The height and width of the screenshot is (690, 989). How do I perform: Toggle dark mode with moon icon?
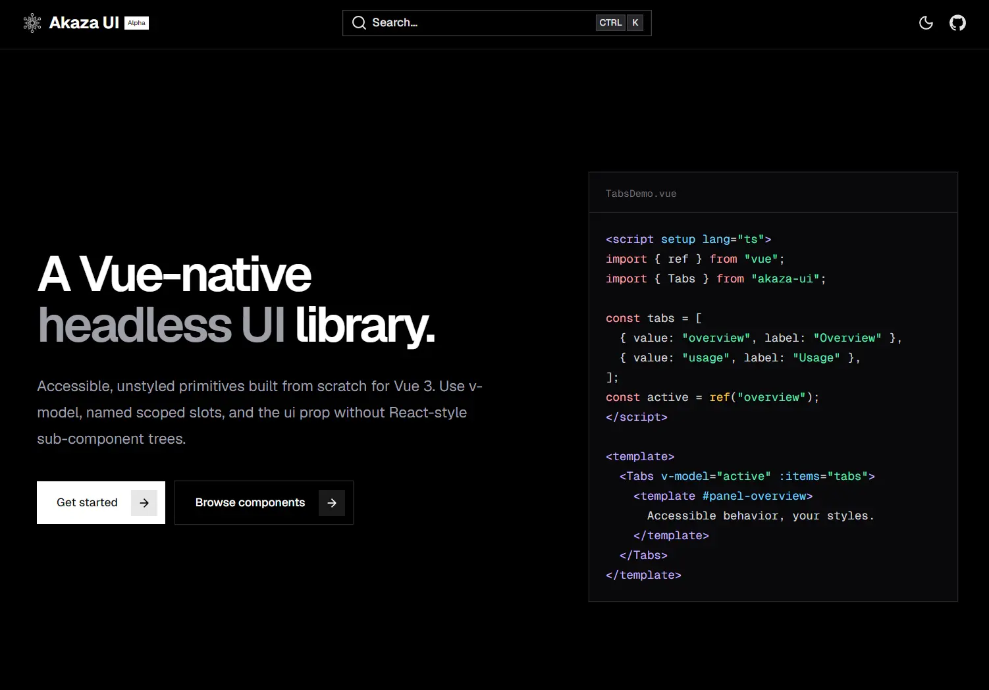point(926,23)
